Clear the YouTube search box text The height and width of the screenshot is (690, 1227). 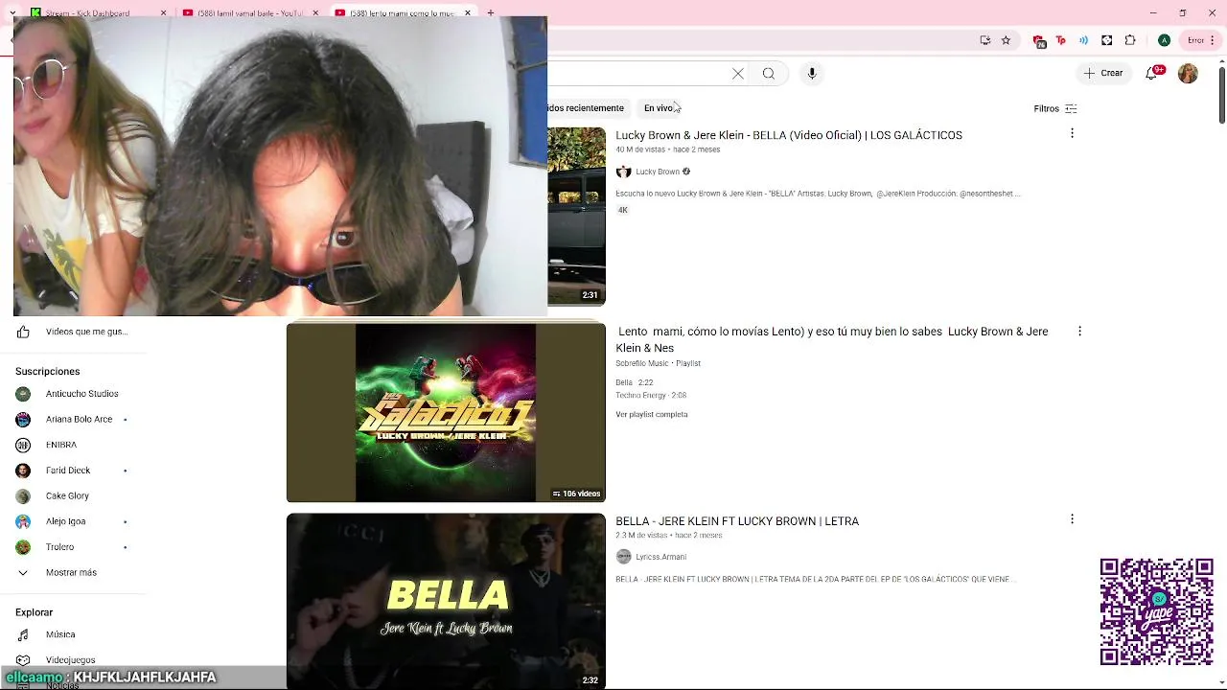738,74
